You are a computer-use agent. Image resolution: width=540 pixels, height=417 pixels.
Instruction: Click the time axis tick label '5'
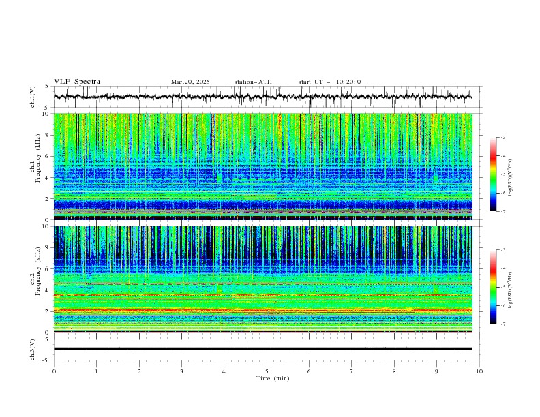pos(267,371)
